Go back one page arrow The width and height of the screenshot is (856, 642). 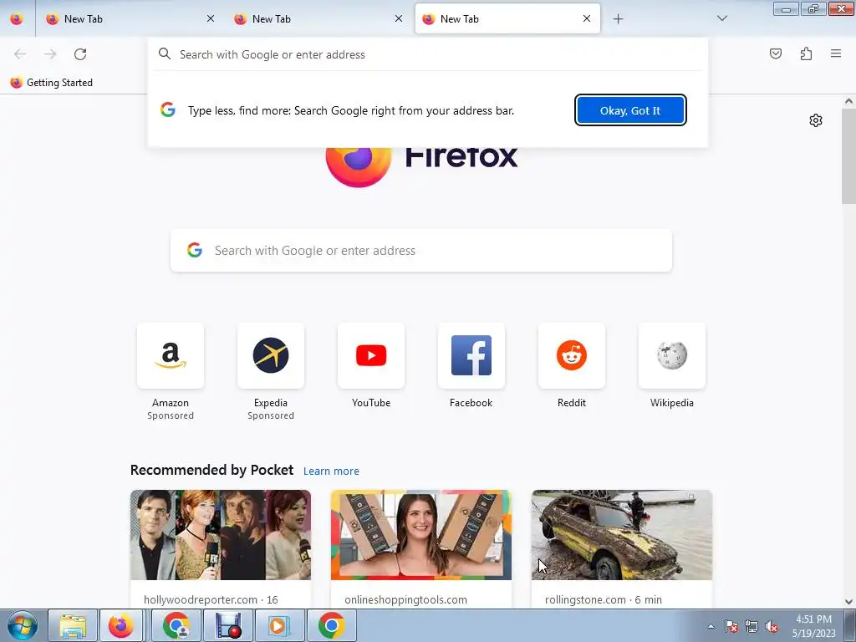(20, 54)
